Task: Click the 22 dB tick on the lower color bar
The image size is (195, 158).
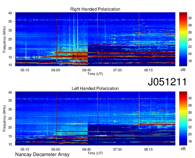Action: pos(190,127)
